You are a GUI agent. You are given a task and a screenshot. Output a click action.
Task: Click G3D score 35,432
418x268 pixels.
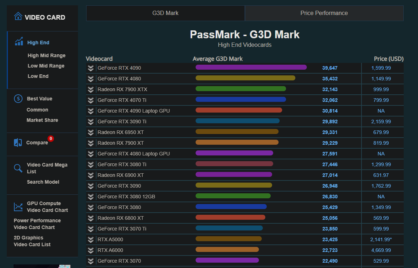(x=330, y=79)
